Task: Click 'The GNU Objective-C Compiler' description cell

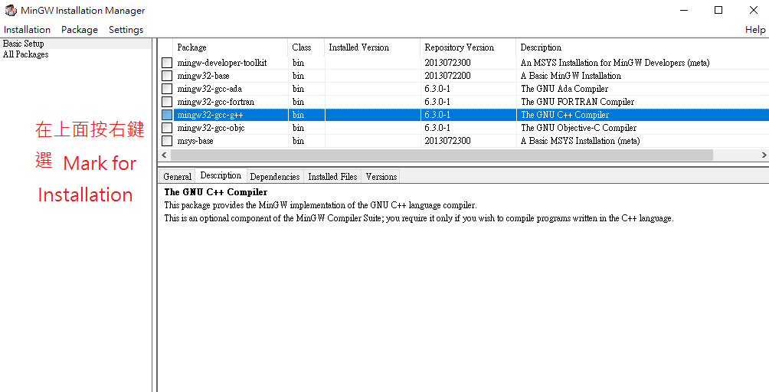Action: pyautogui.click(x=579, y=128)
